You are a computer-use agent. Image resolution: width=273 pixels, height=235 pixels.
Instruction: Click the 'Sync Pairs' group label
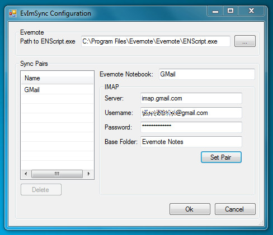(x=34, y=64)
